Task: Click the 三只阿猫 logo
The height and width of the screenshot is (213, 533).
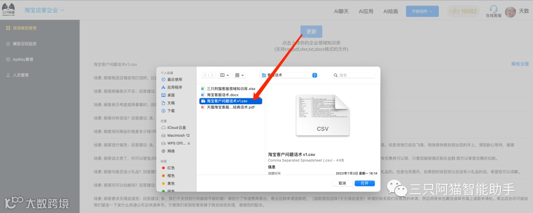Action: click(x=8, y=10)
